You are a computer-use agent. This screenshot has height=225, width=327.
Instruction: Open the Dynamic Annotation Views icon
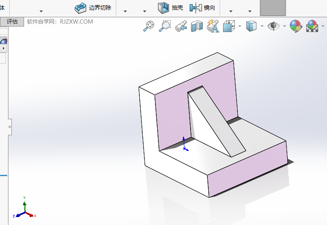click(x=213, y=26)
